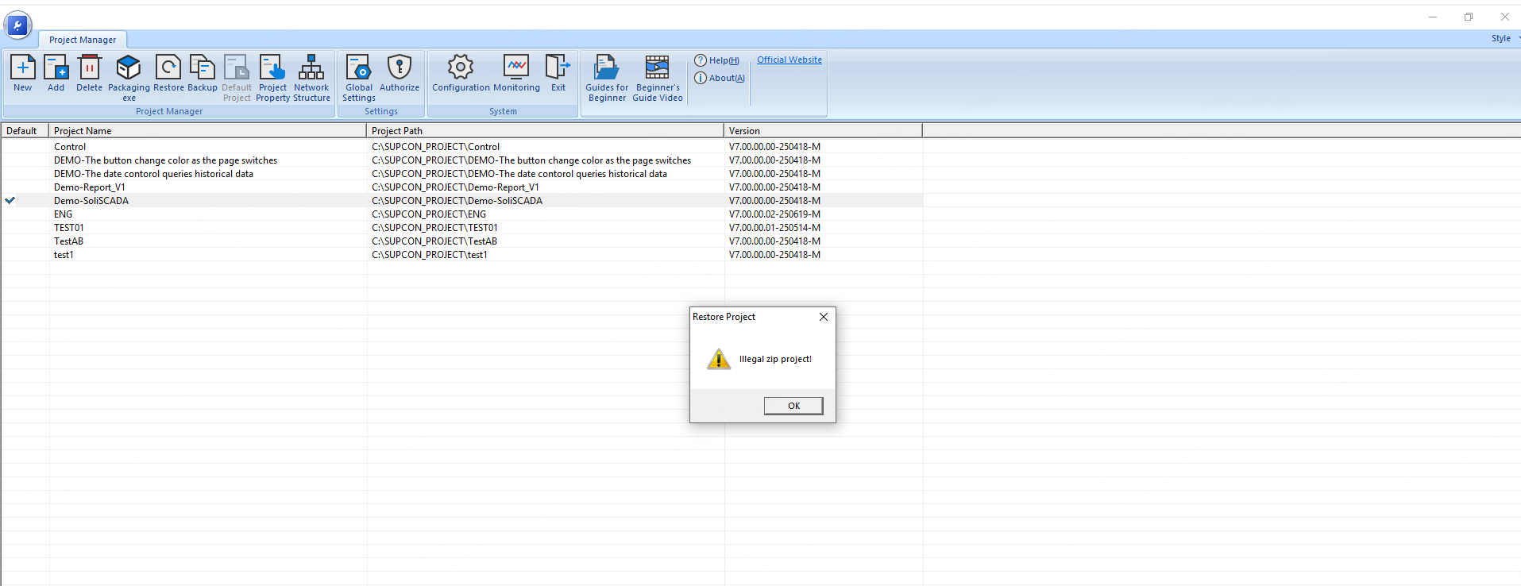Click the New project icon
The image size is (1521, 586).
tap(23, 69)
